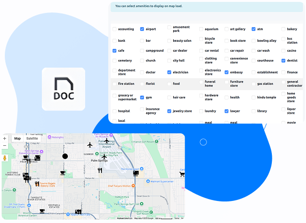Screen dimensions: 306x223
Task: Click the Street View pegman icon
Action: pyautogui.click(x=5, y=157)
